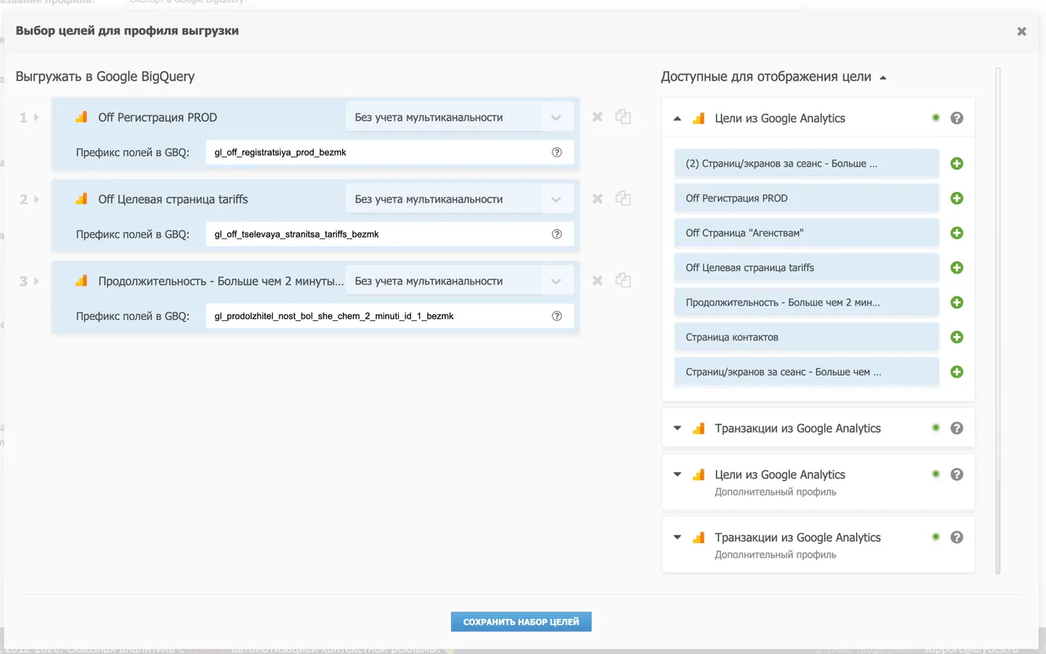Image resolution: width=1046 pixels, height=654 pixels.
Task: Show help for gl_off_tselevaya_stranitsa_tariffs prefix
Action: pos(557,234)
